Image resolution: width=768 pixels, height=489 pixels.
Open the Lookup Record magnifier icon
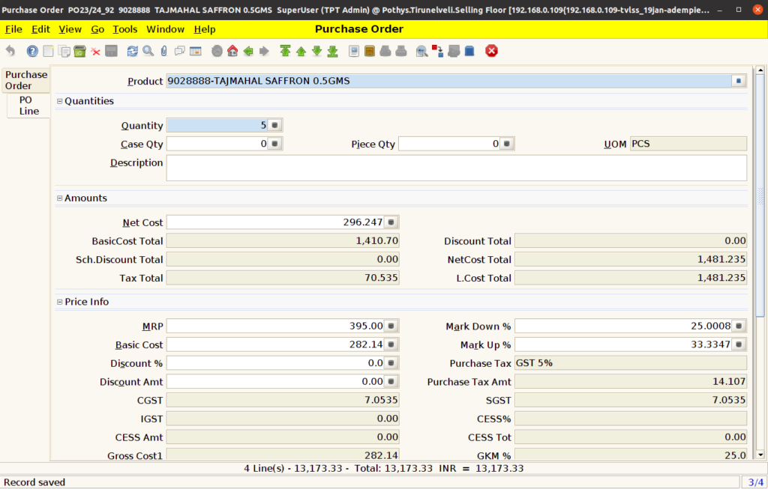click(148, 51)
